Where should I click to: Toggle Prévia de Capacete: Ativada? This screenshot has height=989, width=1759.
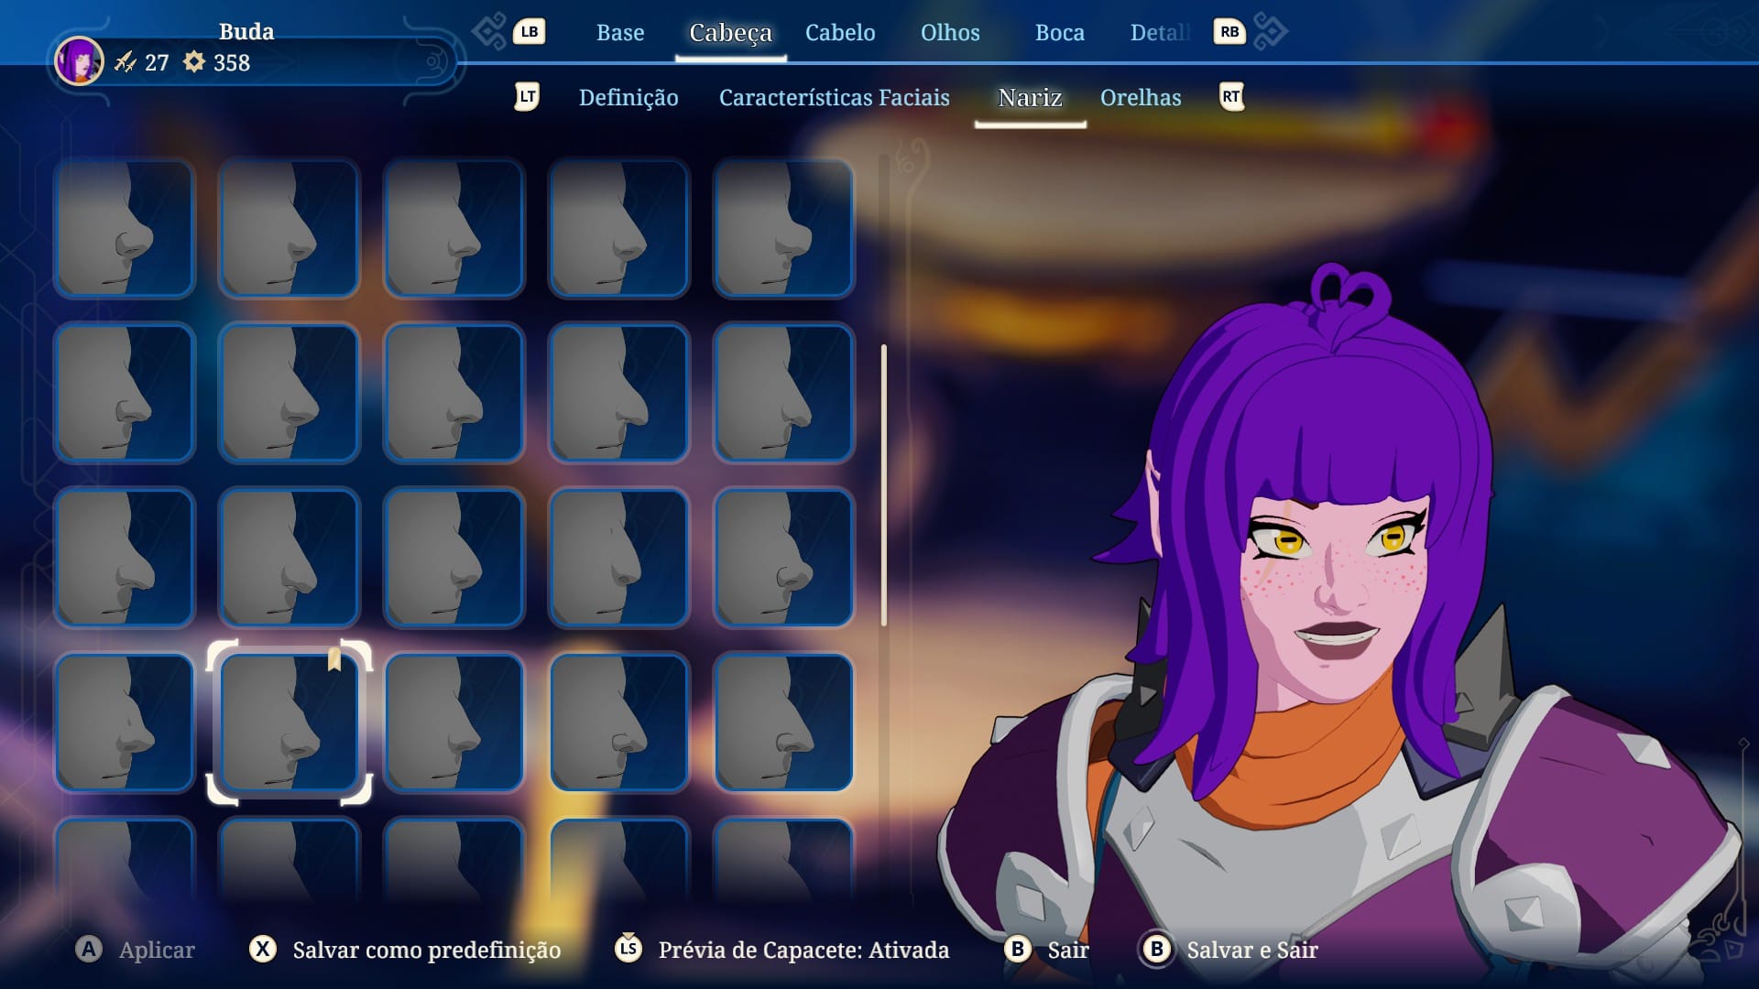[x=803, y=950]
